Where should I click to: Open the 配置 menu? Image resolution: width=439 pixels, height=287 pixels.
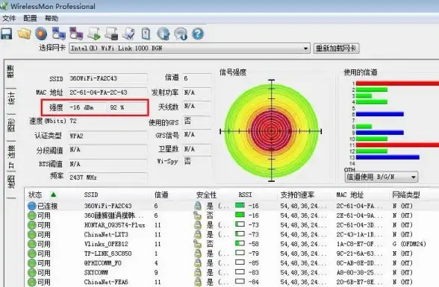click(x=30, y=19)
